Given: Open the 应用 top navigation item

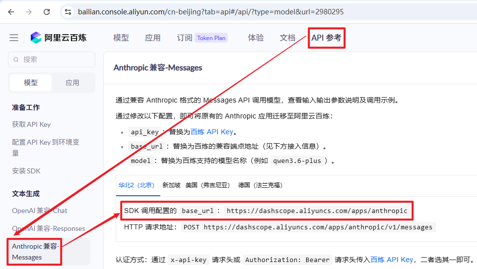Looking at the screenshot, I should (x=153, y=38).
